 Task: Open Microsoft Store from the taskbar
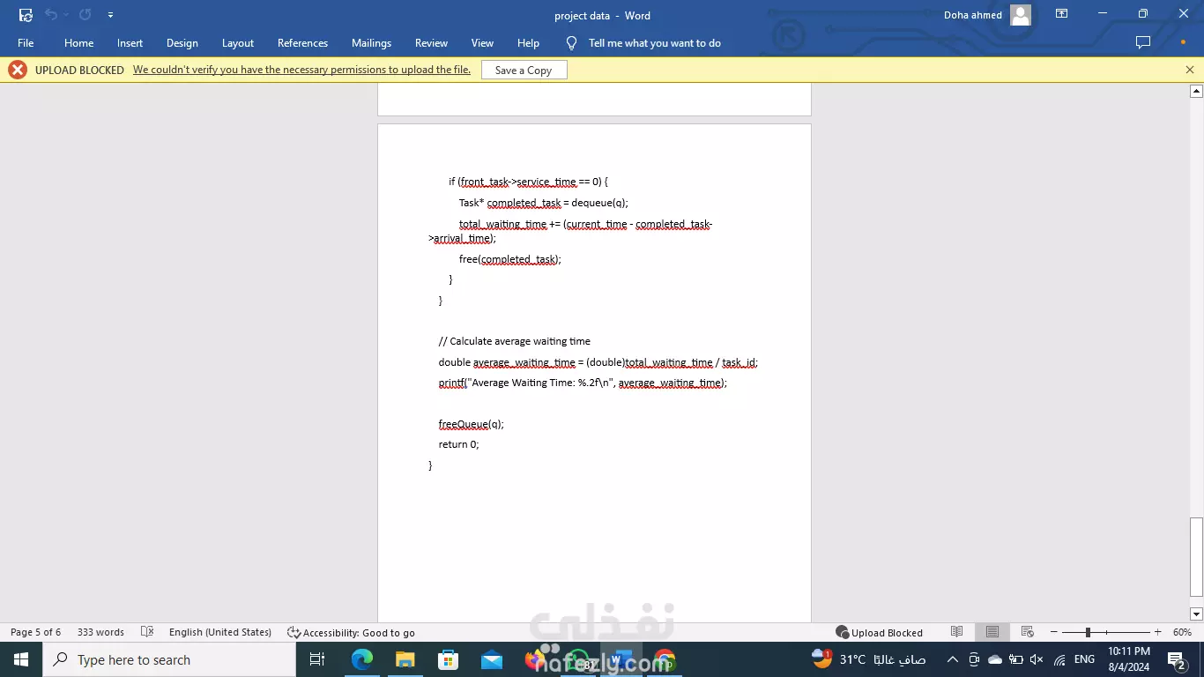click(448, 659)
